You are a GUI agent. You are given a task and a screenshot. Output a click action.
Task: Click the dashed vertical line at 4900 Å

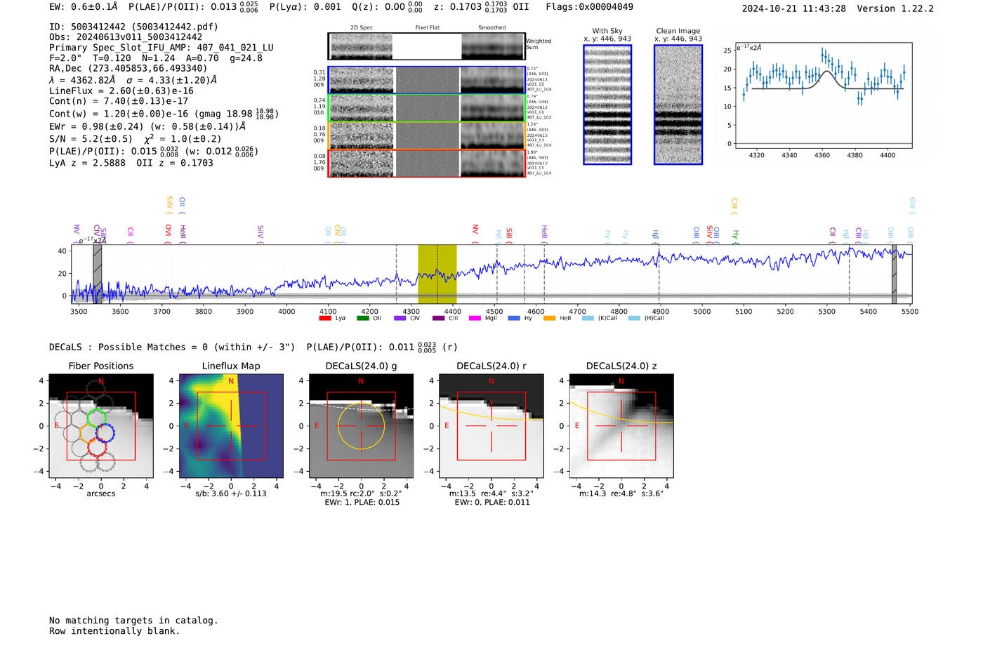[x=659, y=274]
